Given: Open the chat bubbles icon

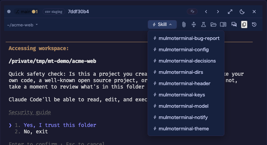Looking at the screenshot, I should (234, 24).
